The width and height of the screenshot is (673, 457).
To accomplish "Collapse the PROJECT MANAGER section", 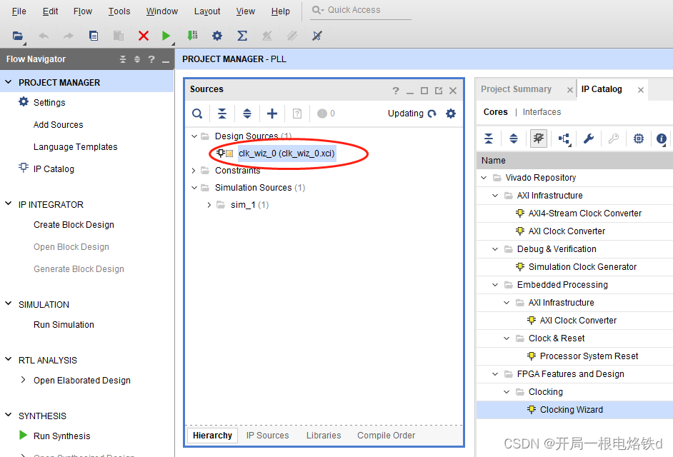I will (x=8, y=81).
